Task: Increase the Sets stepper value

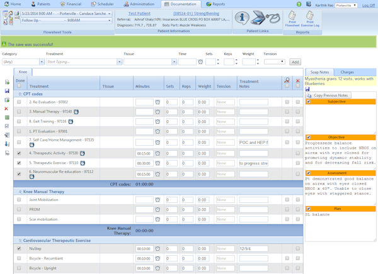Action: coord(218,60)
